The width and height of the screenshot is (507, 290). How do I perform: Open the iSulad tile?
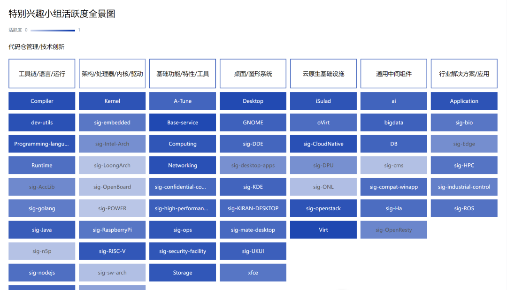[x=323, y=101]
